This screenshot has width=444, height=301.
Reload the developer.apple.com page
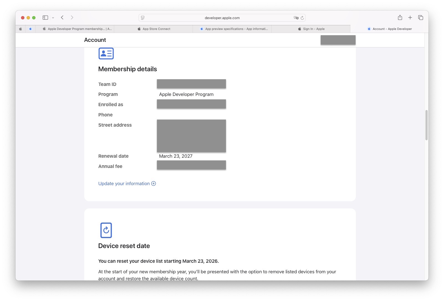302,18
